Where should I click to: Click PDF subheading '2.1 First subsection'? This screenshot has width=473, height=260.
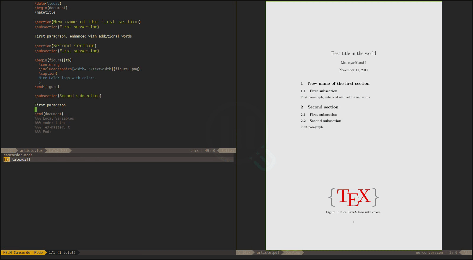(x=319, y=115)
